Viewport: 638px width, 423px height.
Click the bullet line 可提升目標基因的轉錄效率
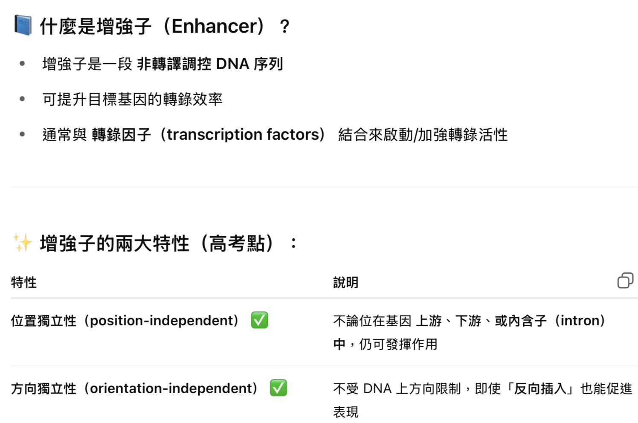(132, 99)
